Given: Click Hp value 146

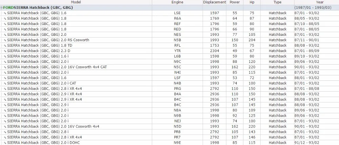Looking at the screenshot, I should (252, 137).
